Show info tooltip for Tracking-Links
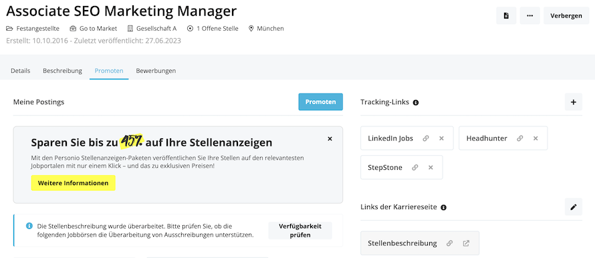 click(416, 102)
